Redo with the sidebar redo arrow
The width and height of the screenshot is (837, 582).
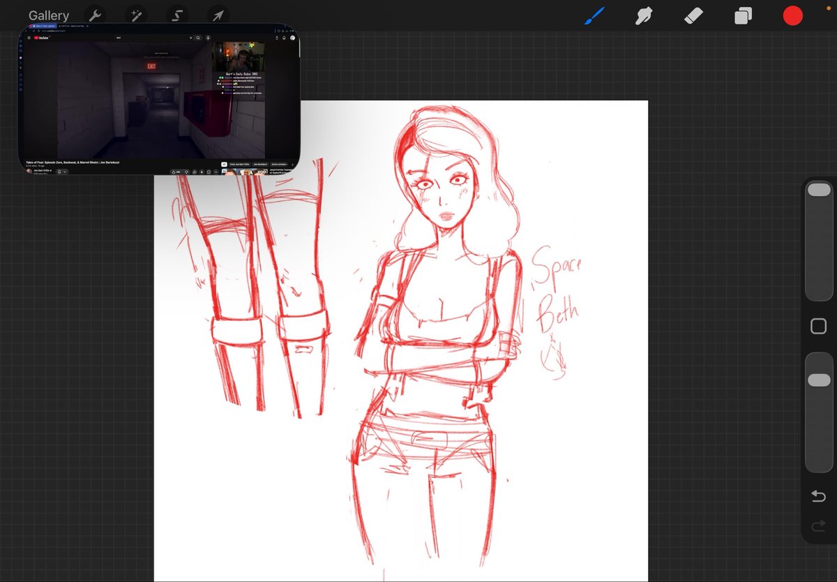819,526
